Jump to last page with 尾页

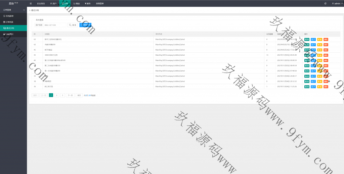(79, 95)
